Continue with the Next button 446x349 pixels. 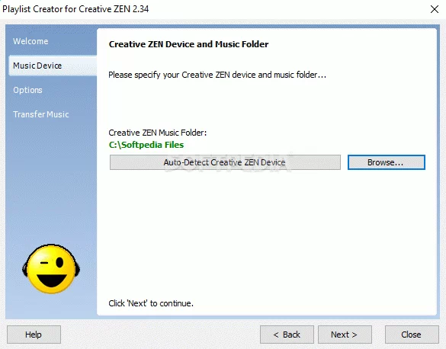(345, 335)
